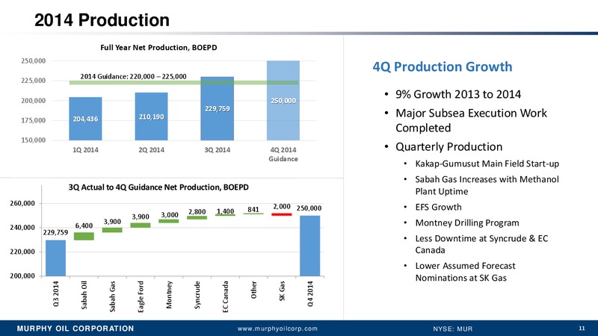Click the 'NYSE: MUR' footer text
Image resolution: width=598 pixels, height=336 pixels.
point(453,329)
